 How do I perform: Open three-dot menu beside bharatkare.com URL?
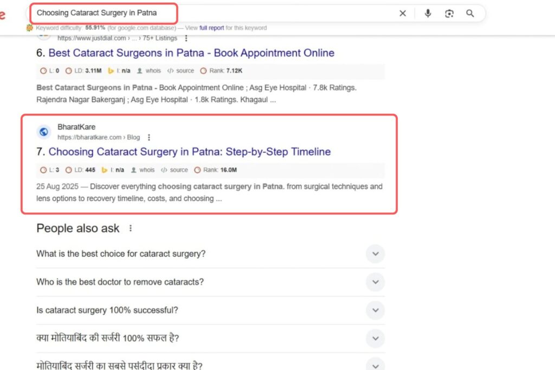(149, 138)
